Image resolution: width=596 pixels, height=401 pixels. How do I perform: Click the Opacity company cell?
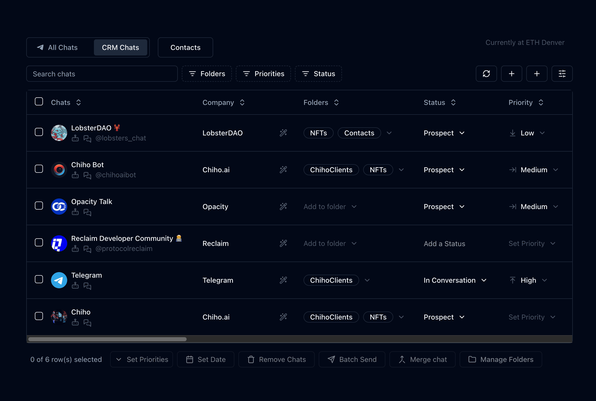(x=215, y=207)
